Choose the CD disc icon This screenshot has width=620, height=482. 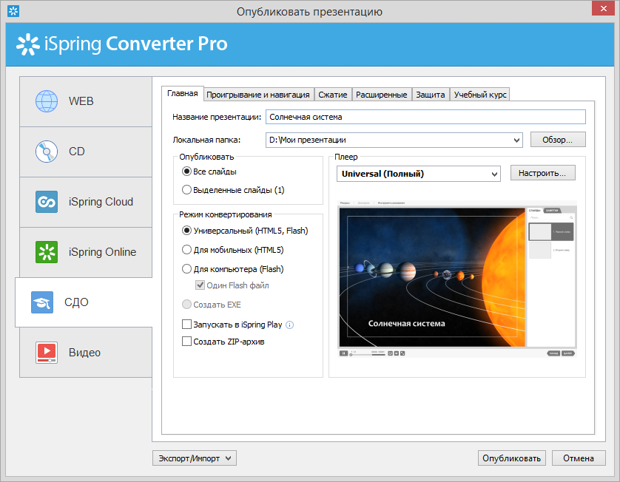pyautogui.click(x=47, y=152)
